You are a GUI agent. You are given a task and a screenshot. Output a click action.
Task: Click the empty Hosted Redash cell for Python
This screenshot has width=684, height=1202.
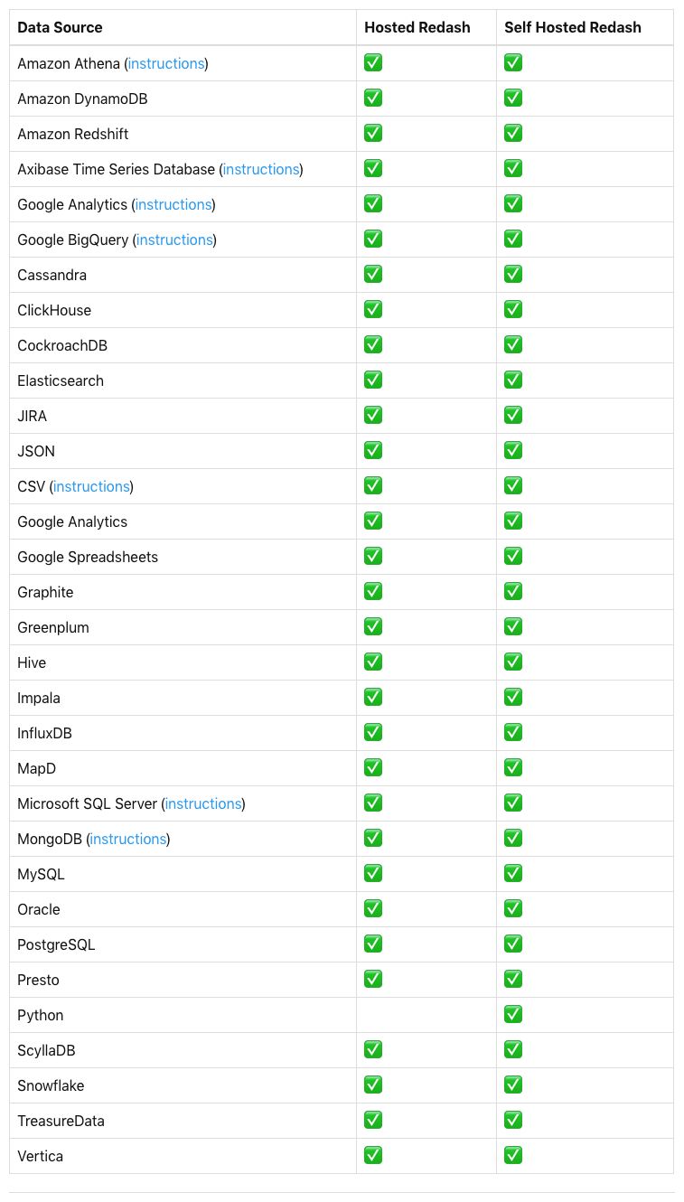426,1015
